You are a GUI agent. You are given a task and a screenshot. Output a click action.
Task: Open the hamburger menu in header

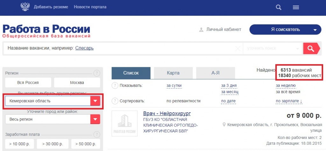click(x=296, y=8)
